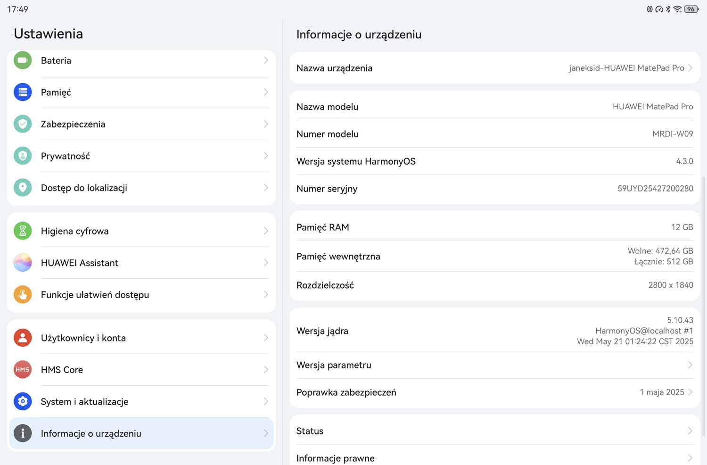This screenshot has width=707, height=465.
Task: Tap the 1 maja 2025 patch date
Action: pos(662,392)
